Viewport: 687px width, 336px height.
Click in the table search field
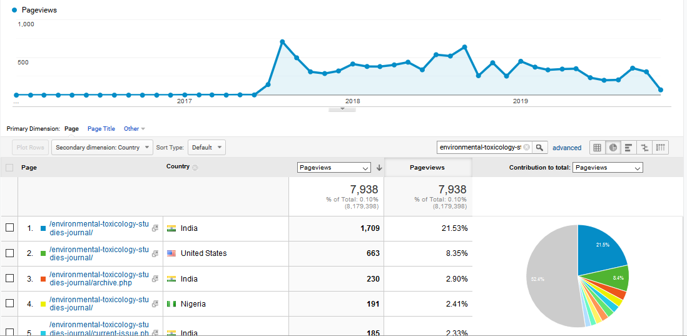[479, 148]
